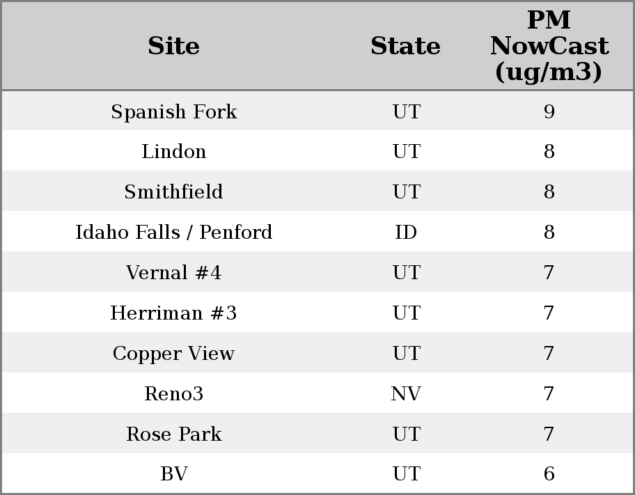This screenshot has height=495, width=635.
Task: Select the Herriman #3 site
Action: 173,313
